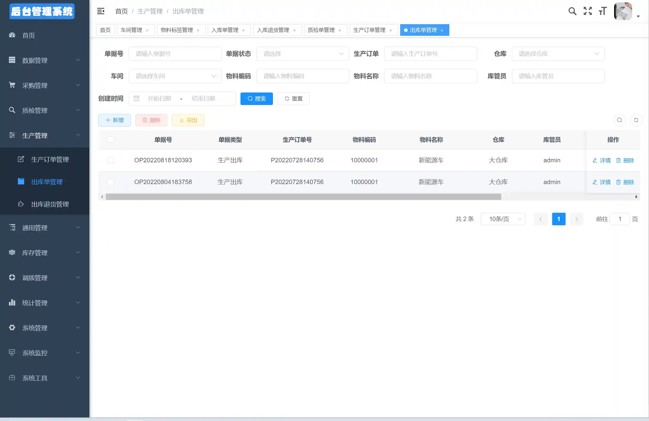Click the horizontal table scrollbar
This screenshot has height=421, width=649.
pyautogui.click(x=303, y=197)
